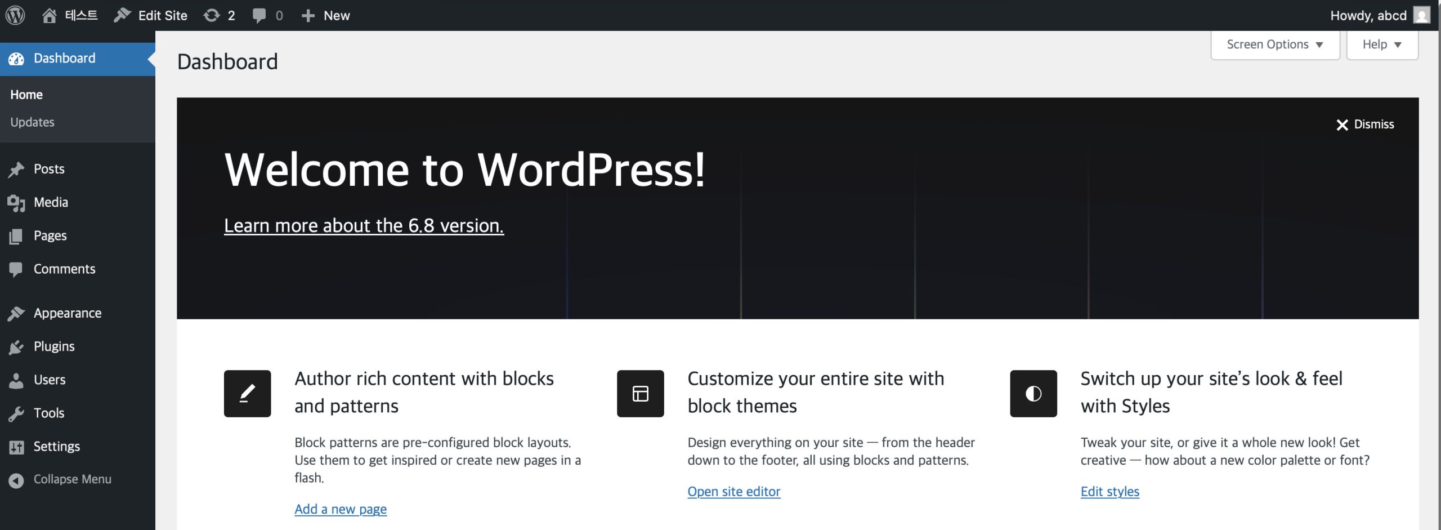Go to the Appearance menu item
This screenshot has height=530, width=1441.
67,313
